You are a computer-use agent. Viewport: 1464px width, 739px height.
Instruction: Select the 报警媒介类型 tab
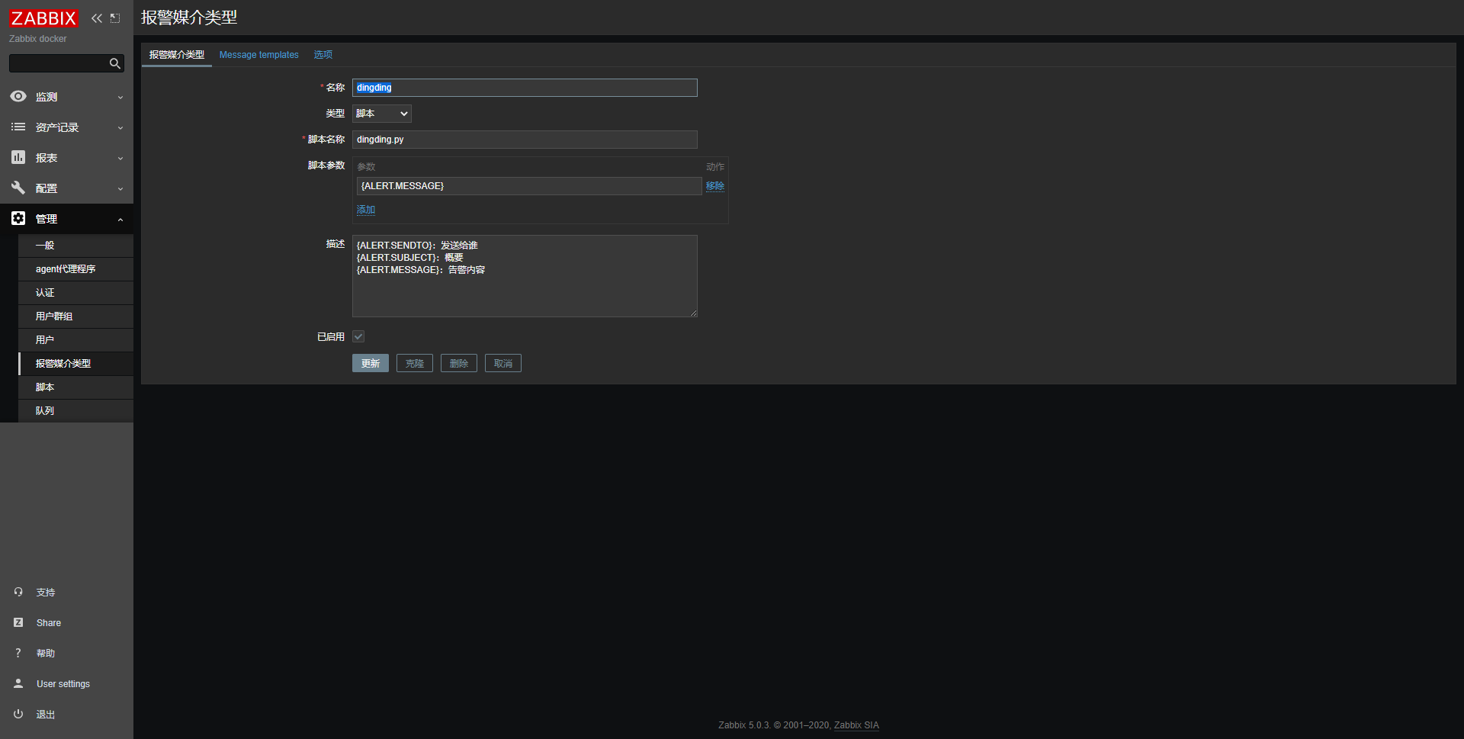coord(177,55)
